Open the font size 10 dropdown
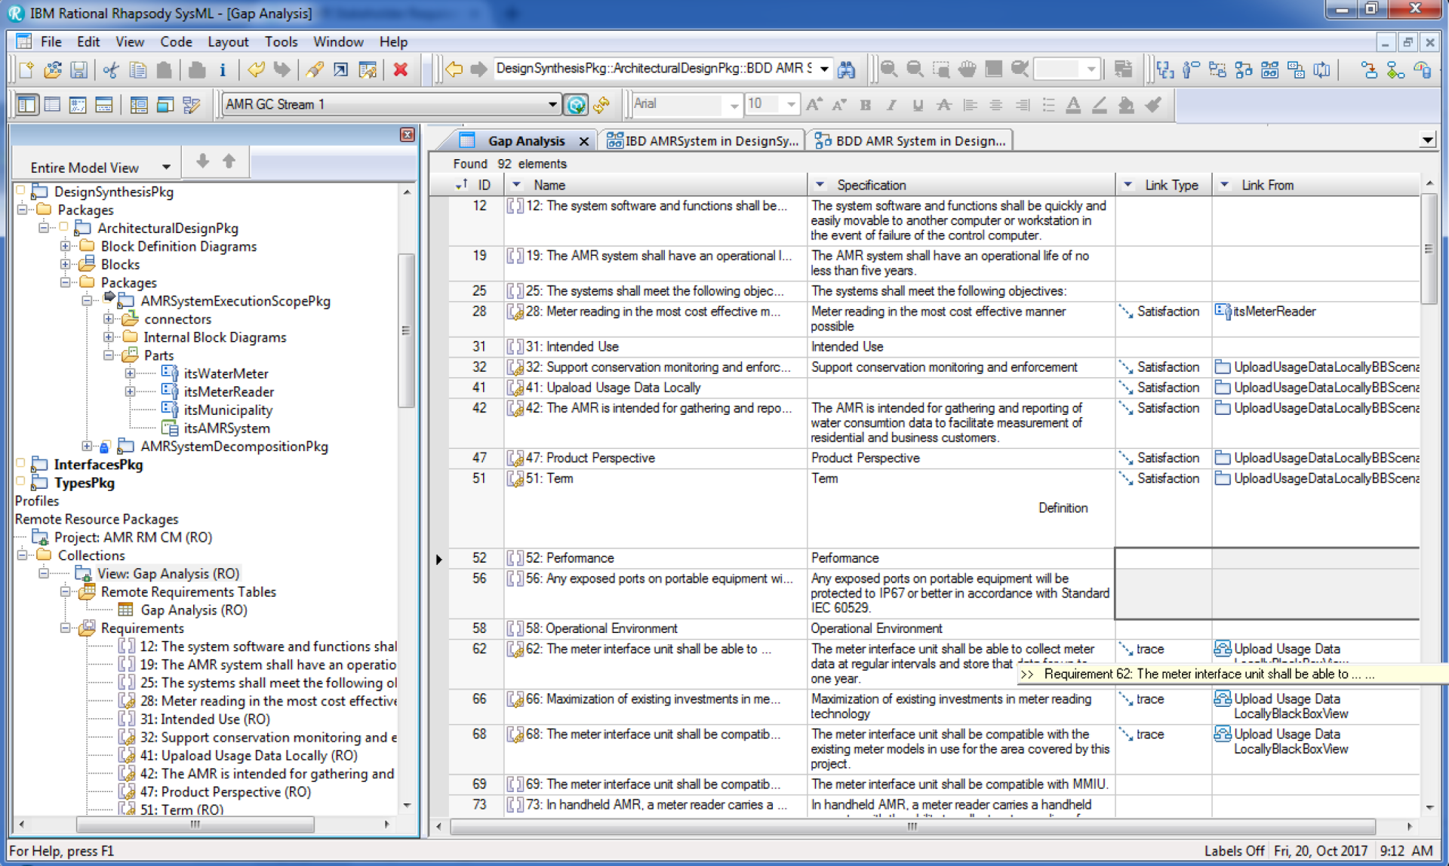The image size is (1449, 866). (x=790, y=104)
